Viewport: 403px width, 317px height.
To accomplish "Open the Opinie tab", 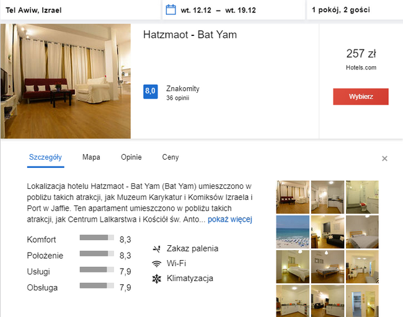I will point(131,157).
